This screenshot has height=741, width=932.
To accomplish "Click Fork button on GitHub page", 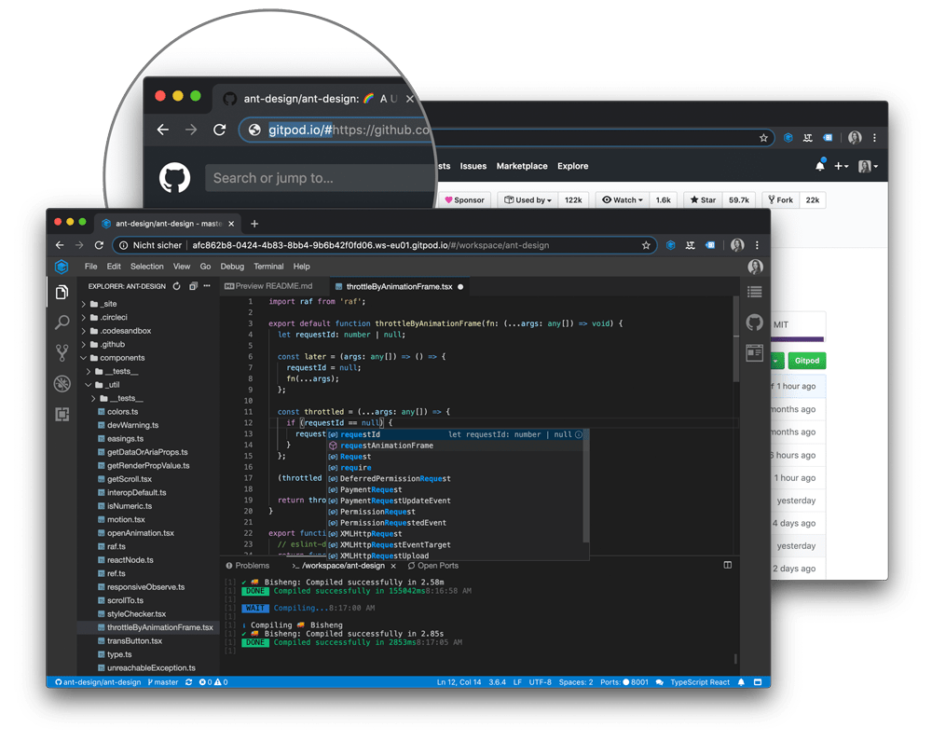I will coord(780,200).
